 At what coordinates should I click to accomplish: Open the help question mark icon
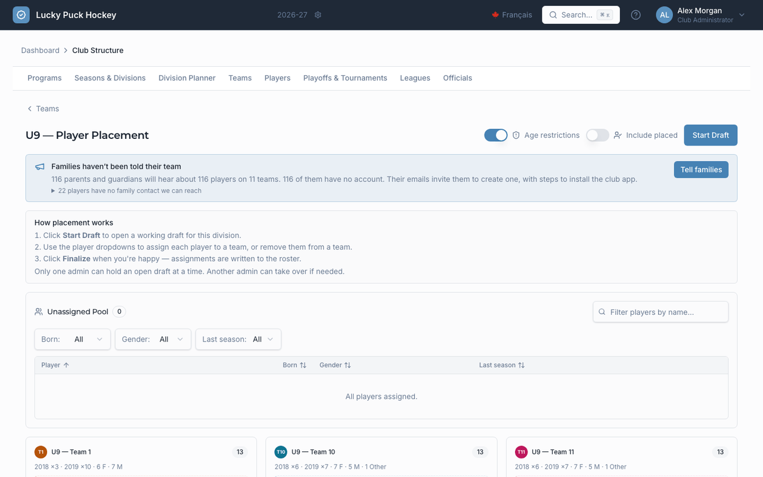point(636,15)
